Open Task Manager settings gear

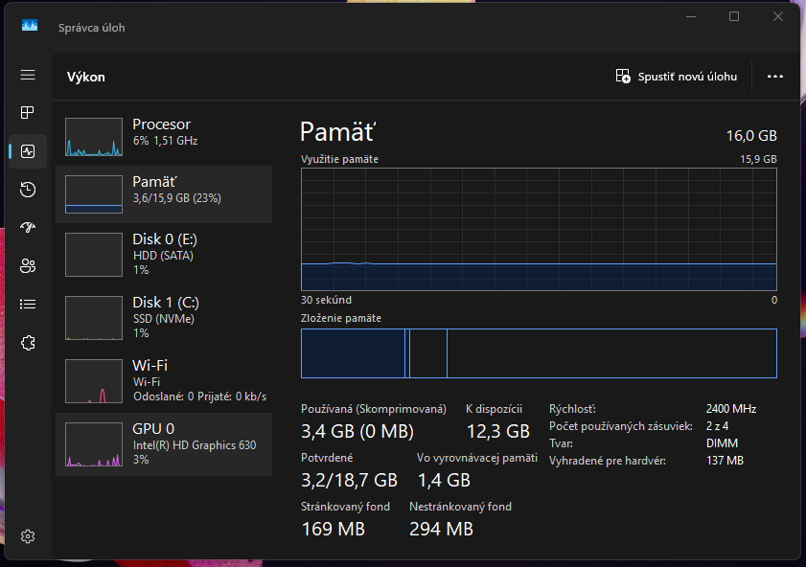coord(28,536)
